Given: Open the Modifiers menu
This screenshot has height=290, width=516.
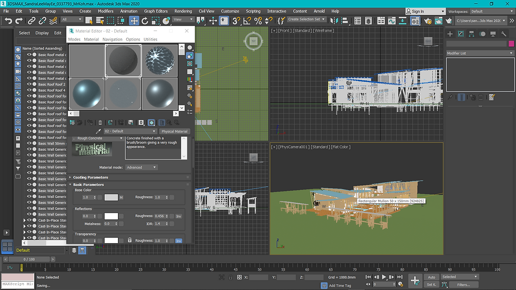Looking at the screenshot, I should click(105, 11).
